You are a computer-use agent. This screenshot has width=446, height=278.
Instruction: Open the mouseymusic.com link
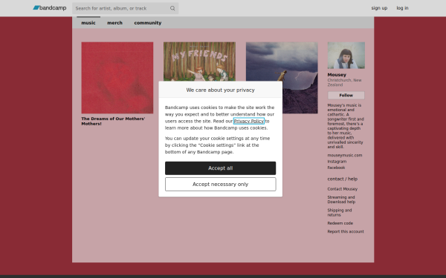[x=345, y=155]
